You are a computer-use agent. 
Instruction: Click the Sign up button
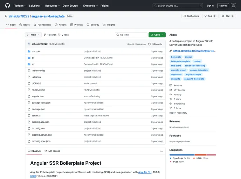click(x=223, y=6)
